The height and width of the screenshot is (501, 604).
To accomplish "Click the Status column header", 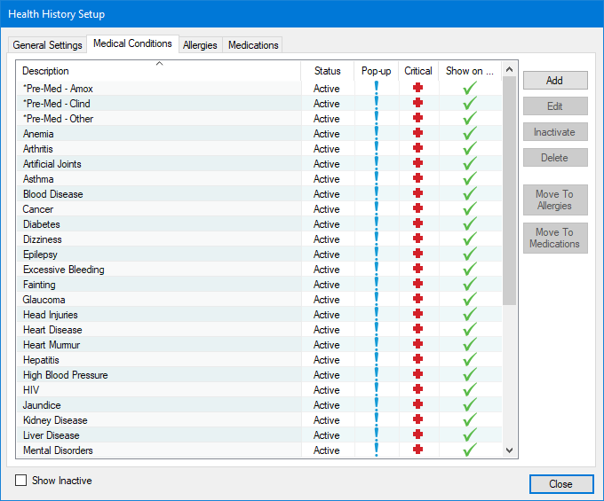I will (327, 71).
